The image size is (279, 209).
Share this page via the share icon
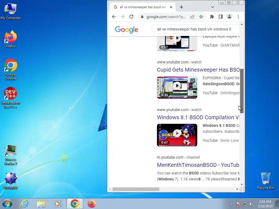(x=192, y=17)
